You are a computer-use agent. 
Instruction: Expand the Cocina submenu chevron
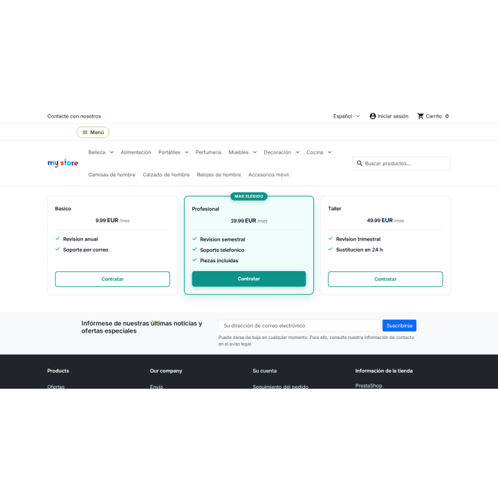[329, 152]
